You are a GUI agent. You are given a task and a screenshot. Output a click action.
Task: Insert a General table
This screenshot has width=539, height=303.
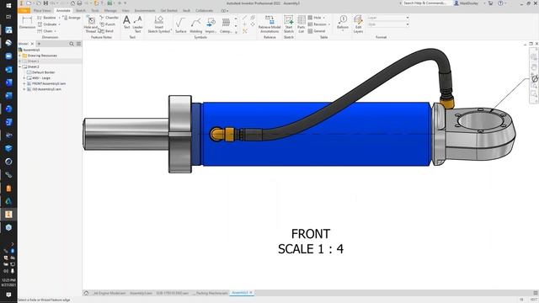tap(317, 31)
